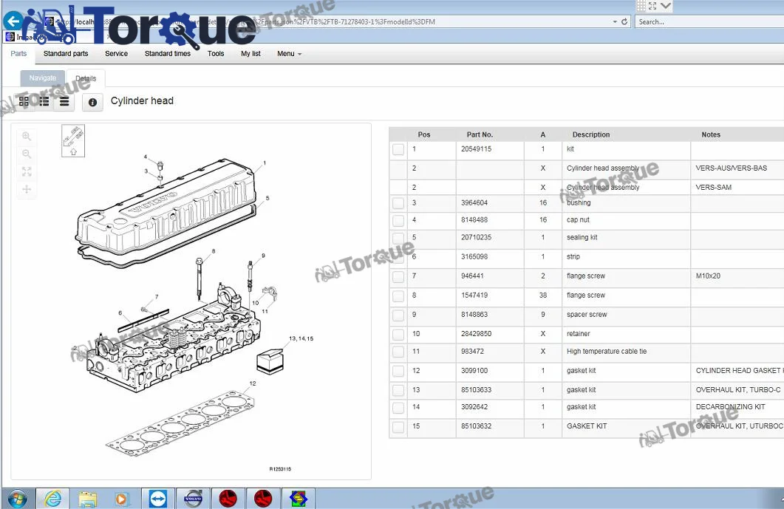
Task: Tick the checkbox for gasket kit 3099100
Action: pos(398,371)
